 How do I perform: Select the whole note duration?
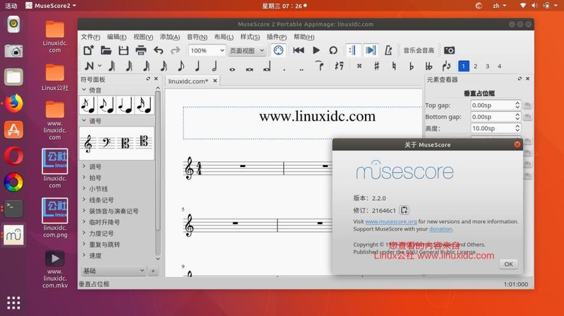pos(232,69)
